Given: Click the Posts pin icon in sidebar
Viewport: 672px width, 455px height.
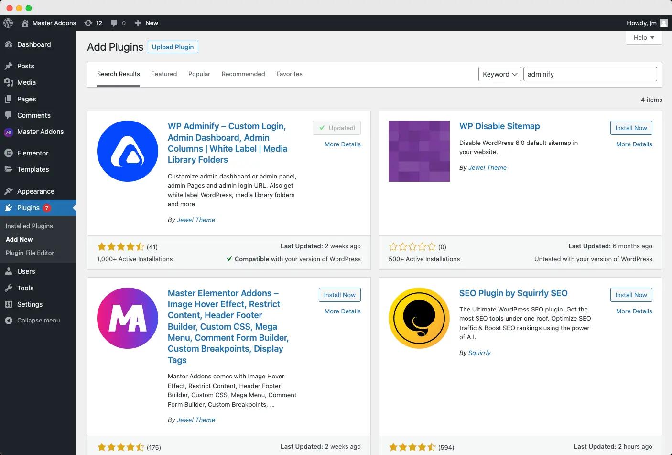Looking at the screenshot, I should 9,66.
